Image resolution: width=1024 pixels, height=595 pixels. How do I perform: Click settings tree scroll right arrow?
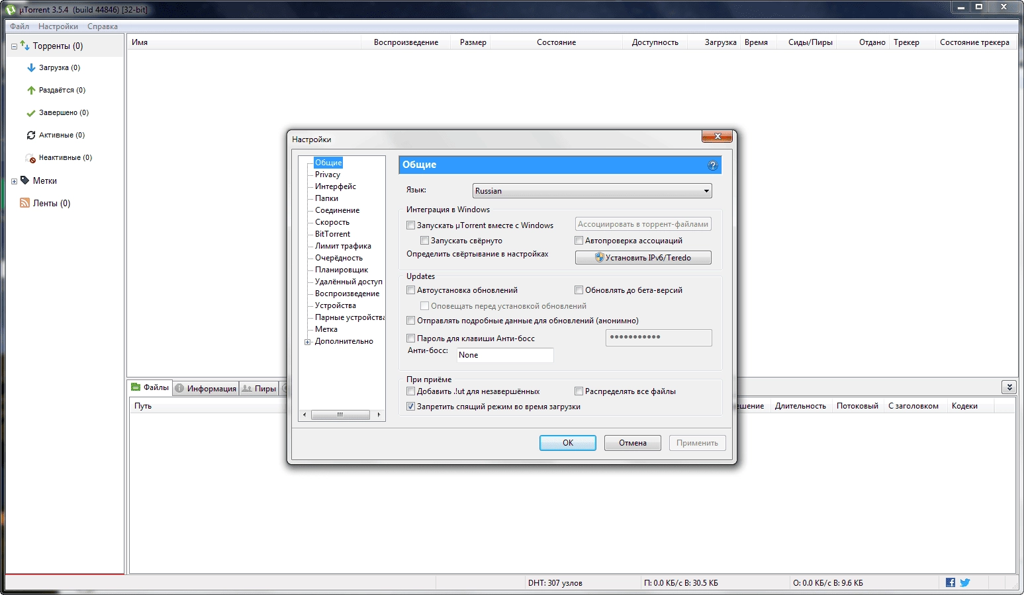(379, 415)
